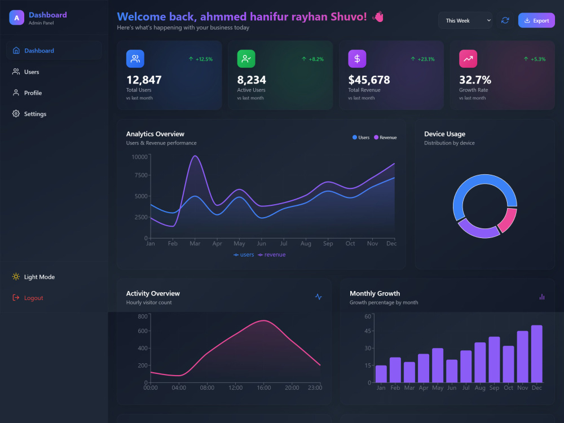The height and width of the screenshot is (423, 564).
Task: Click the Admin Panel subtitle
Action: 41,23
